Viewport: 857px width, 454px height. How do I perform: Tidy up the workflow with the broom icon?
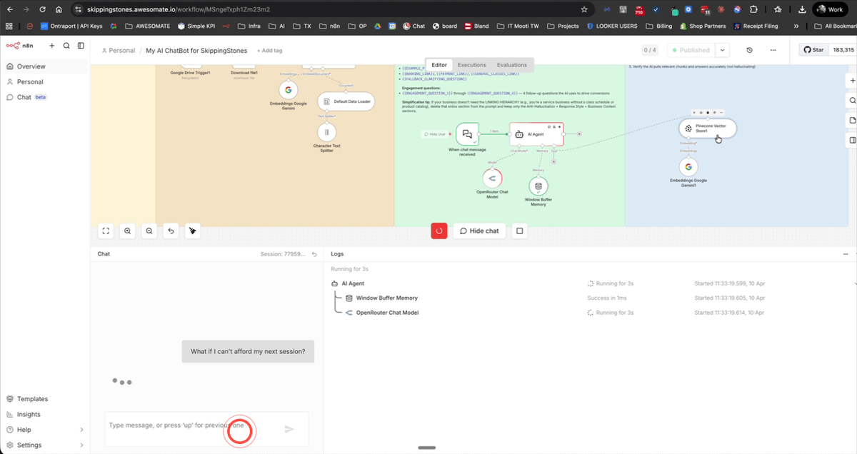pyautogui.click(x=192, y=231)
